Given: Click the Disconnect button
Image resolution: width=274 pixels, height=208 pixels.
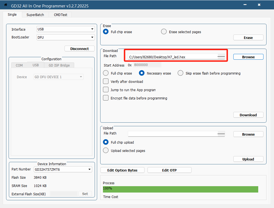Looking at the screenshot, I should click(x=79, y=49).
